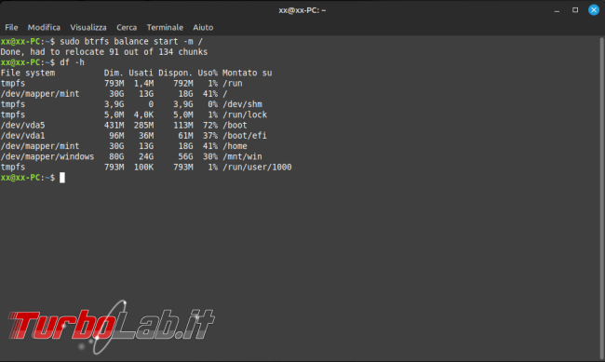Click the '/run/lock' mount point
This screenshot has width=605, height=362.
click(245, 114)
